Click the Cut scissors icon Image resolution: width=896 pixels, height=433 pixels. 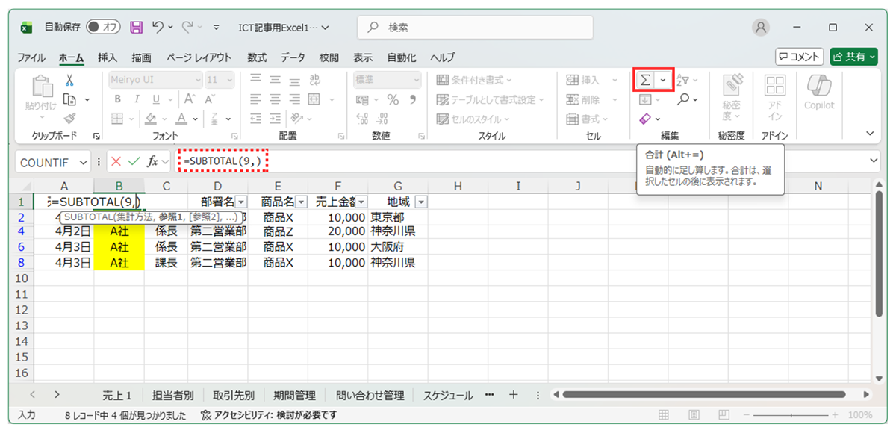click(69, 81)
